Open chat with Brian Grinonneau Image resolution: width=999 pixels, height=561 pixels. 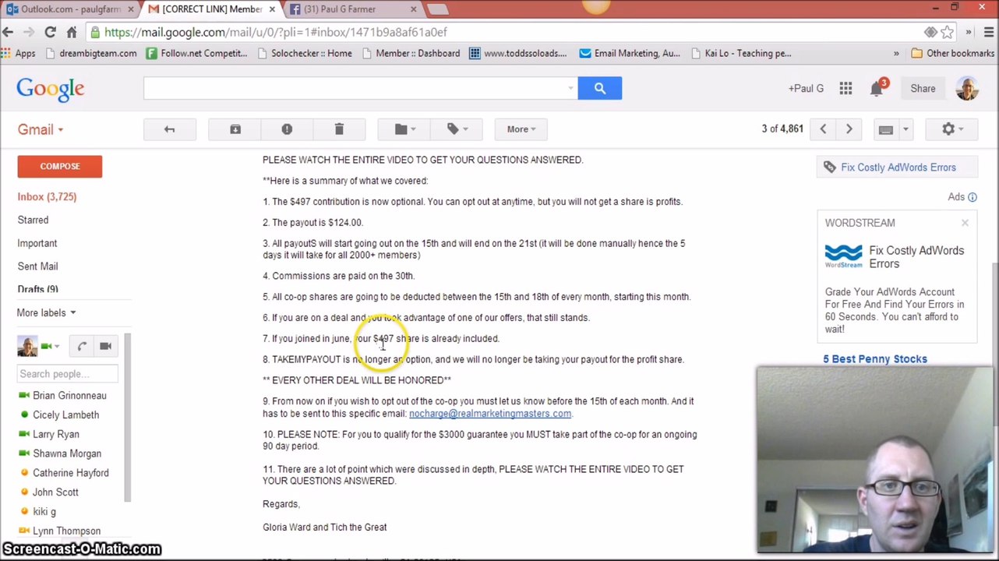point(69,396)
